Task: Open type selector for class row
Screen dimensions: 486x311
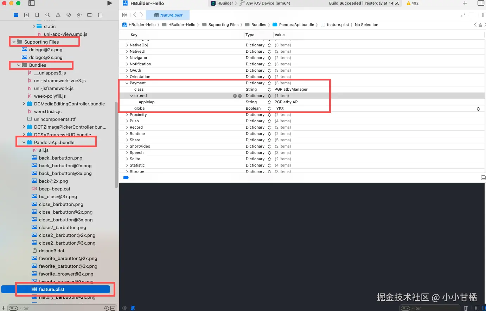Action: tap(269, 89)
